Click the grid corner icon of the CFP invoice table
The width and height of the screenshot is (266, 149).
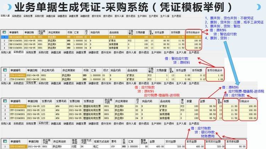click(4, 101)
